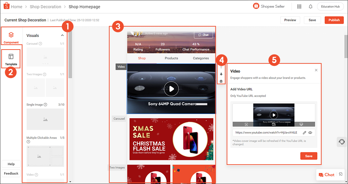
Task: Select the Carousel component placeholder
Action: point(45,57)
